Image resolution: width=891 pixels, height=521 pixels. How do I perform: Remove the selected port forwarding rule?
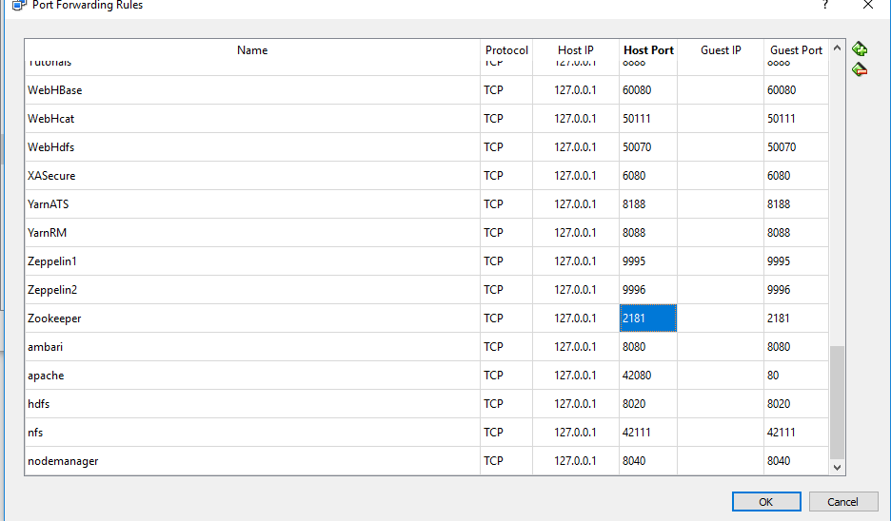860,69
